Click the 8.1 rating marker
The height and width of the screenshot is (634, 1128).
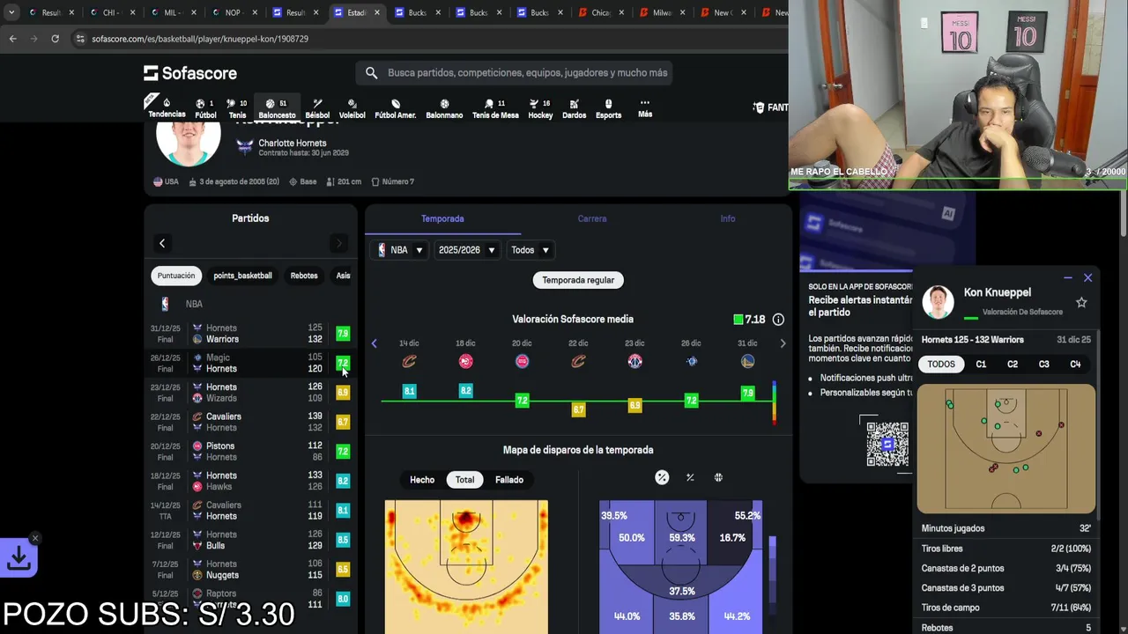(409, 391)
